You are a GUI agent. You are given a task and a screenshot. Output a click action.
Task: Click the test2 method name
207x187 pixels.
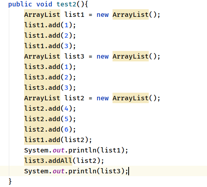pos(66,4)
